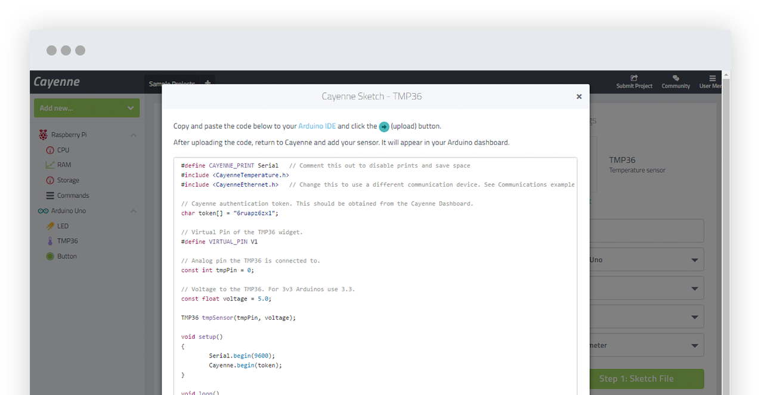Open the Storage widget entry
The image size is (761, 395).
pos(68,180)
